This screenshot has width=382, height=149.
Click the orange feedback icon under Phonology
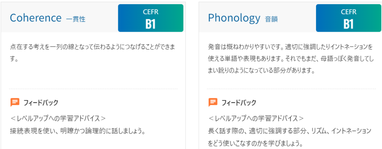pyautogui.click(x=213, y=102)
